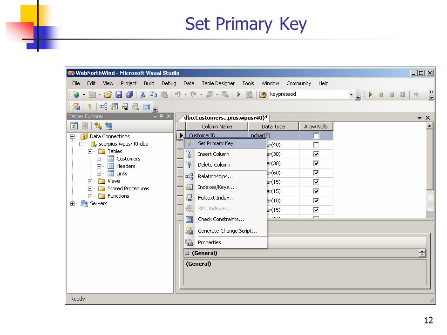Click the Relationships toolbar icon

[103, 107]
